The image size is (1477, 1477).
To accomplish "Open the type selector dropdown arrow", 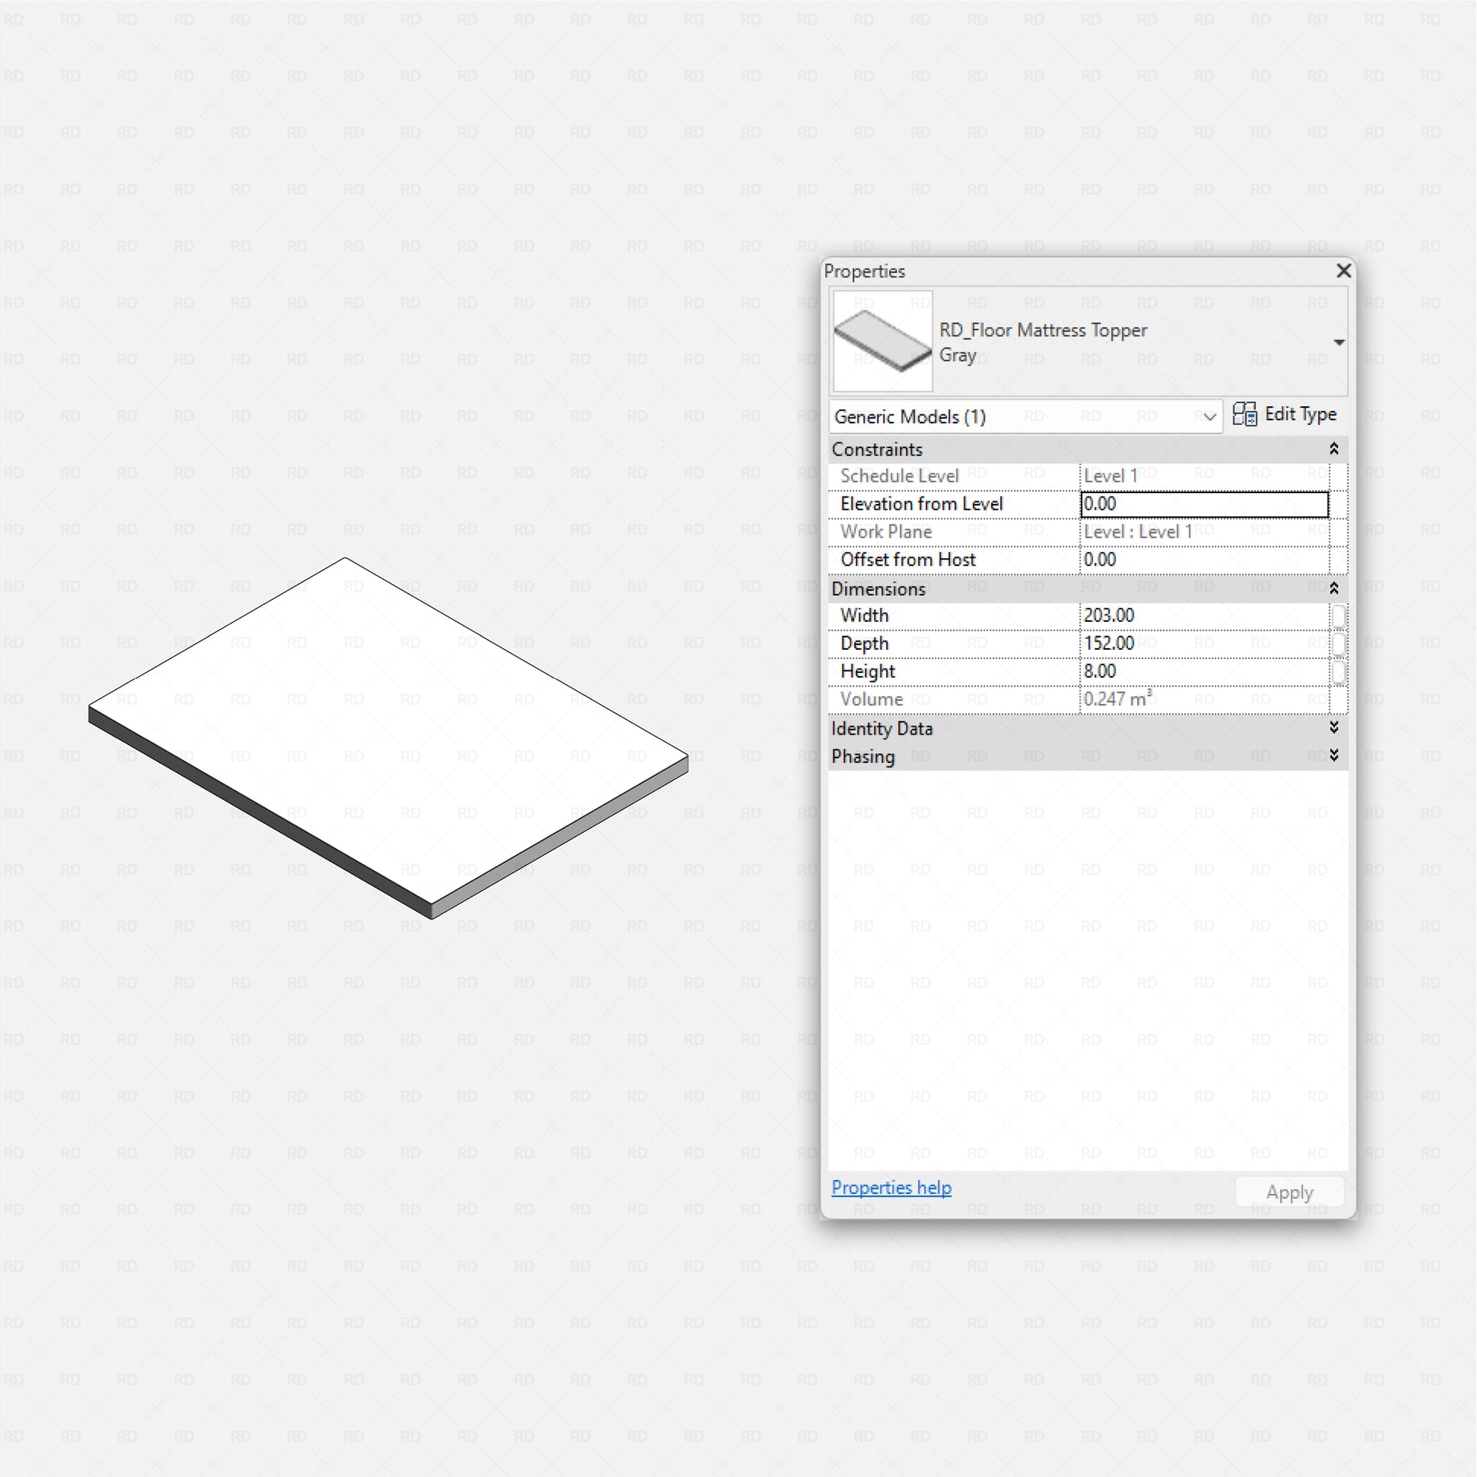I will [1338, 342].
